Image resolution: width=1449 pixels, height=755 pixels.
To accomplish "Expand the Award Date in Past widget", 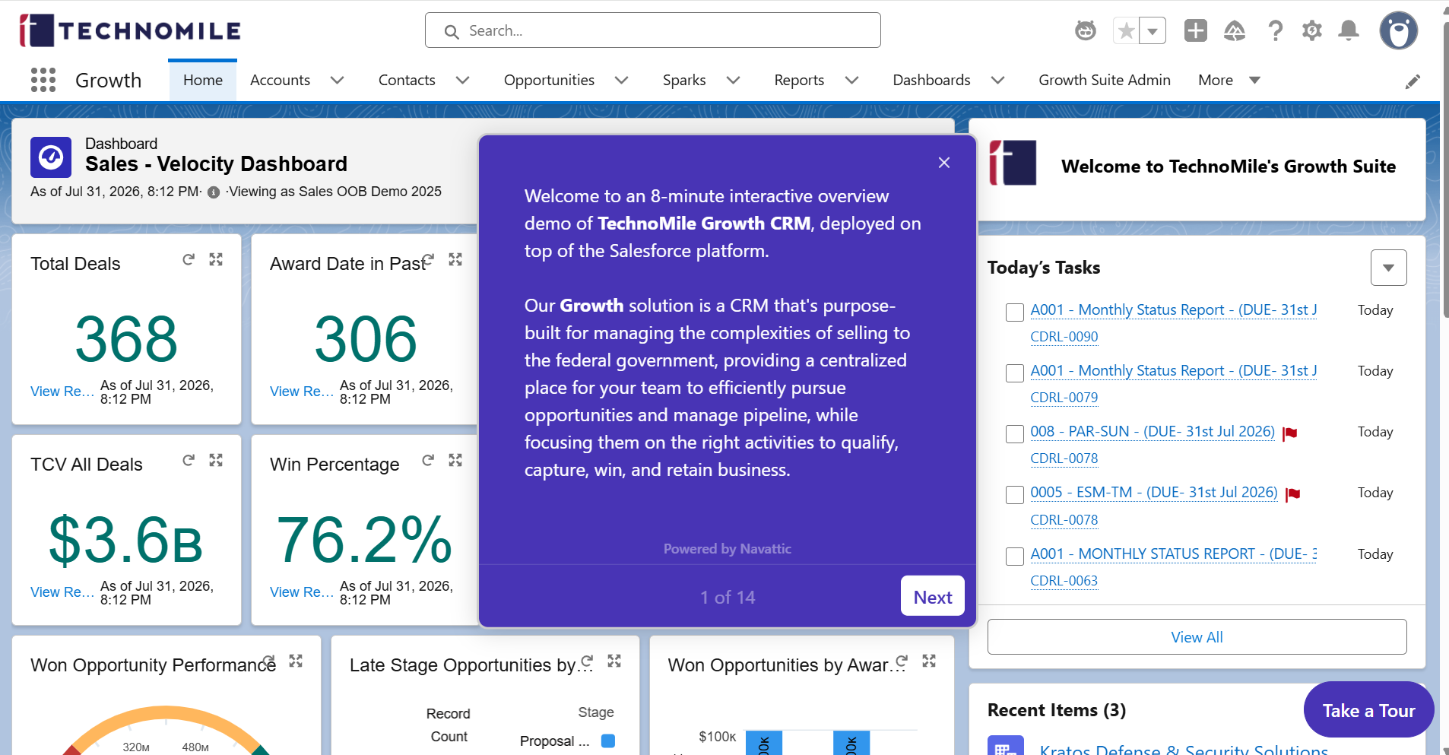I will pos(455,260).
